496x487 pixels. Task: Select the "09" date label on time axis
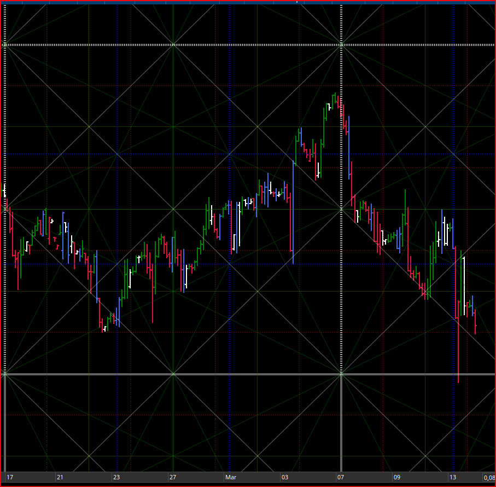tap(396, 477)
